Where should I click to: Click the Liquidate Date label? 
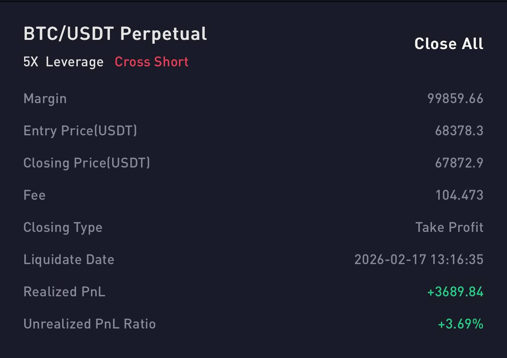[x=69, y=260]
